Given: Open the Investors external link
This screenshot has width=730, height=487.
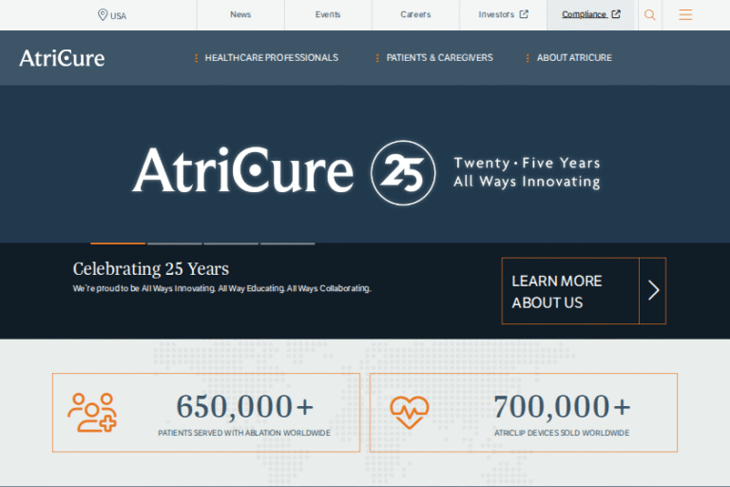Looking at the screenshot, I should pos(503,15).
